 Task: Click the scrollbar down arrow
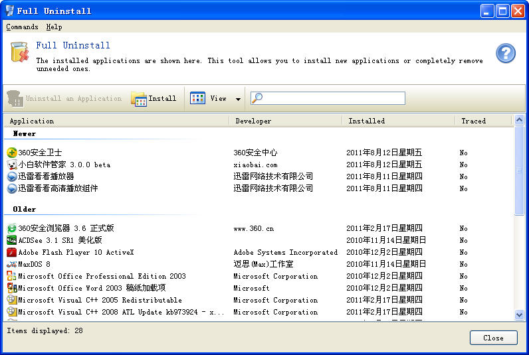tap(520, 315)
